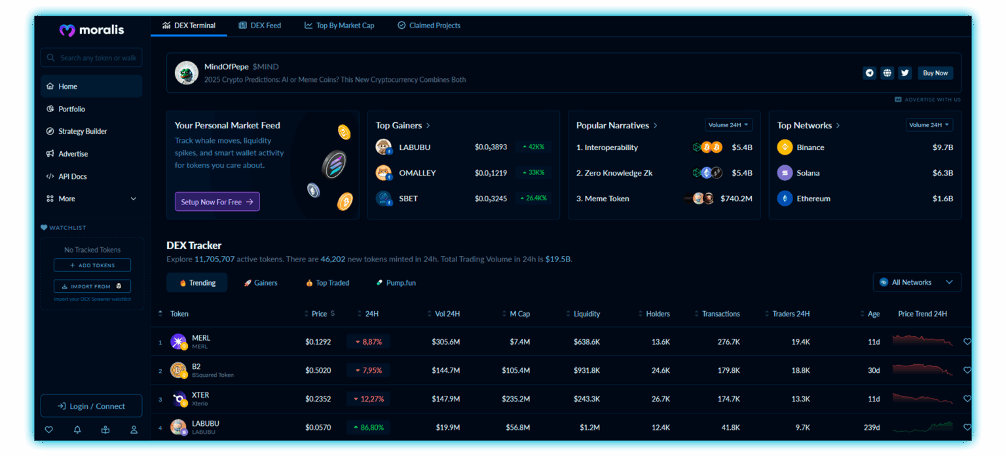Open the All Networks dropdown
The image size is (1006, 456).
918,282
